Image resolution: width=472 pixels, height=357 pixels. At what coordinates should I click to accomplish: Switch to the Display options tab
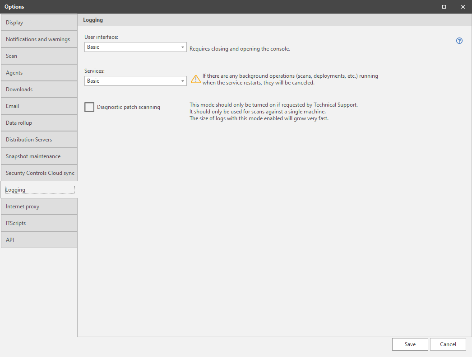39,23
